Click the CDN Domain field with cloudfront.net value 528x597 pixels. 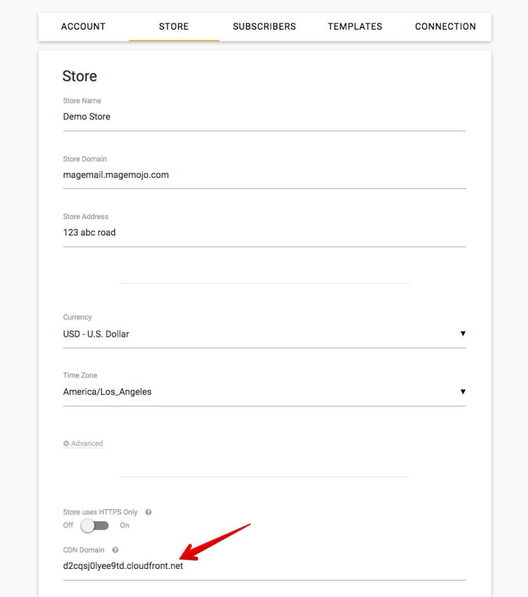point(263,566)
